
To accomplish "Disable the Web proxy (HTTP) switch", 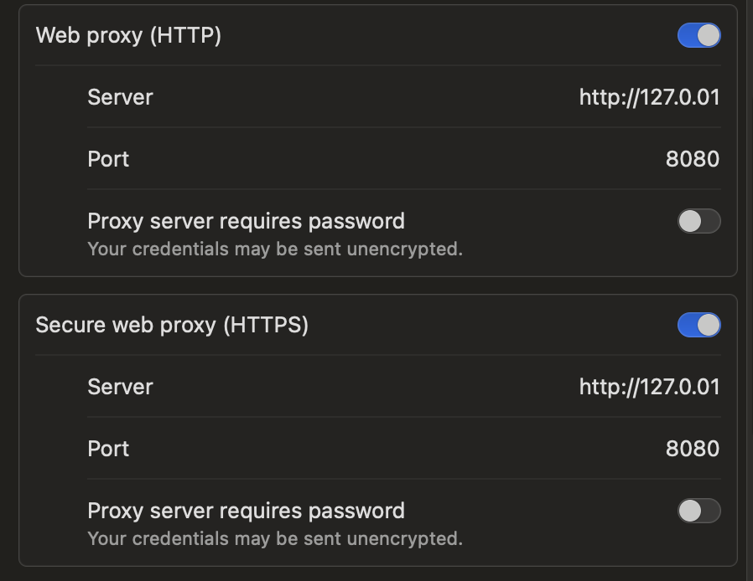I will [698, 35].
